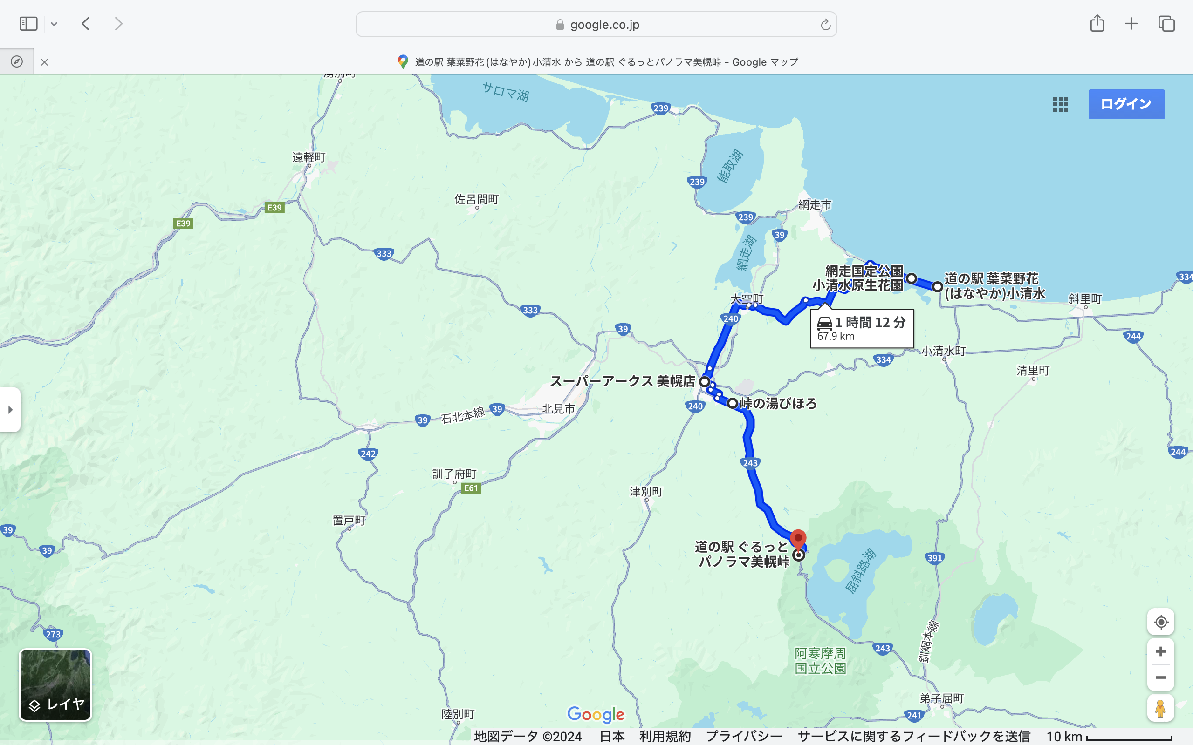Viewport: 1193px width, 745px height.
Task: Toggle the Safari sidebar
Action: coord(28,24)
